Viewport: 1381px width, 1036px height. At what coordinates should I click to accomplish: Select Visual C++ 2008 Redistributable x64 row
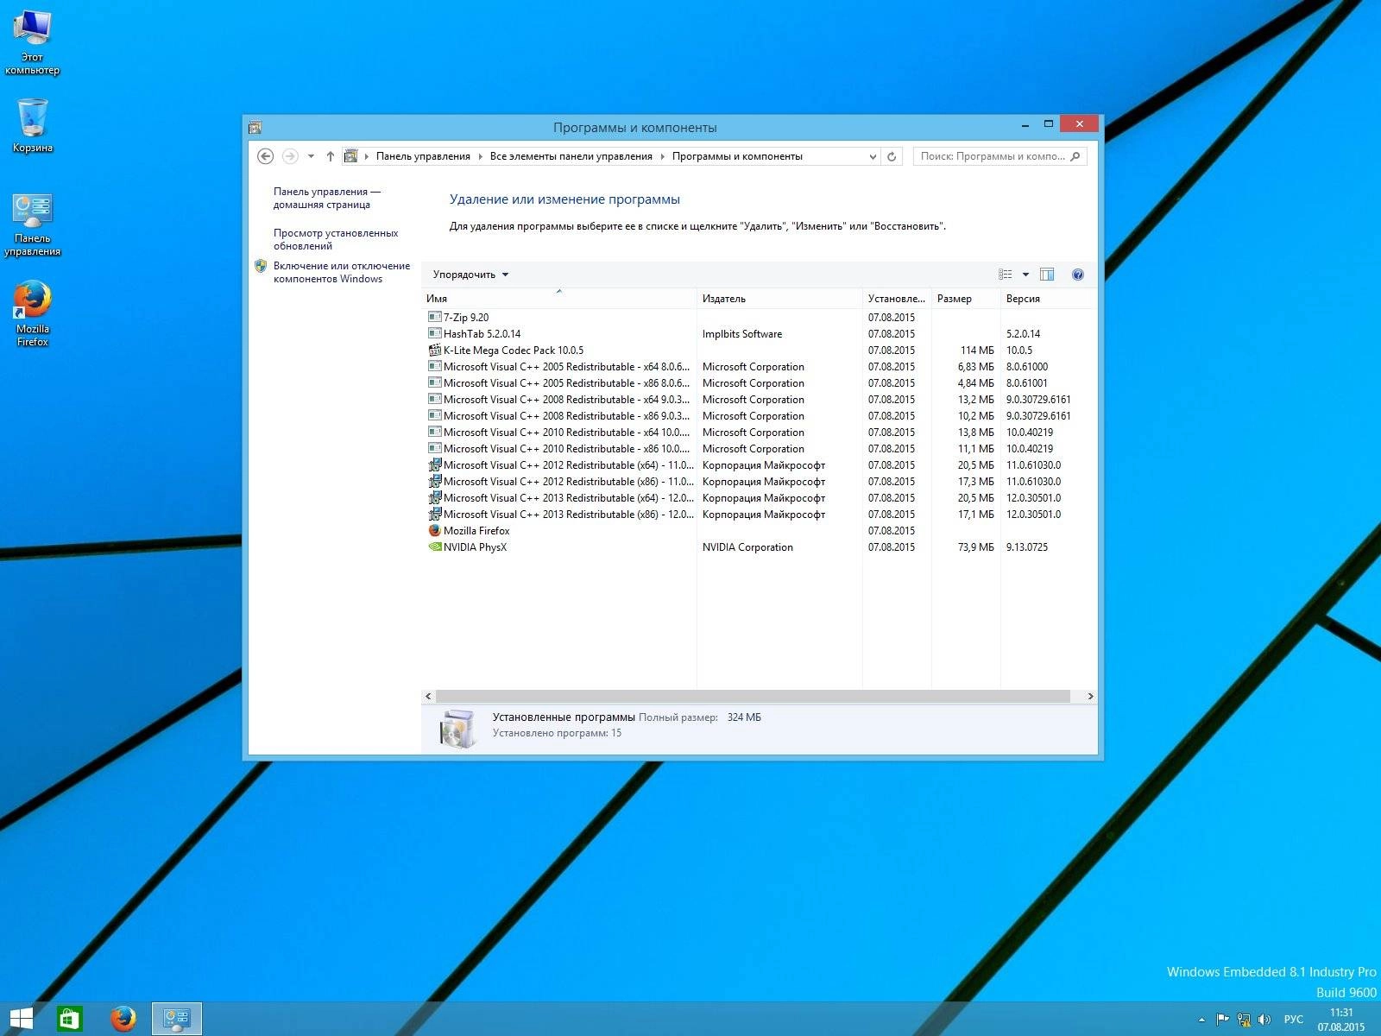click(758, 399)
